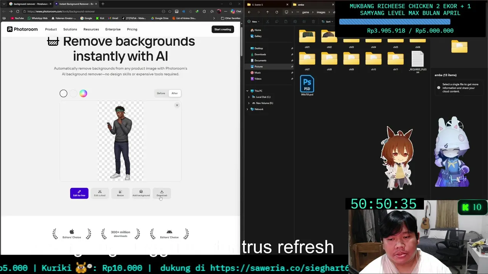Click the Start creating button
488x274 pixels.
point(223,29)
